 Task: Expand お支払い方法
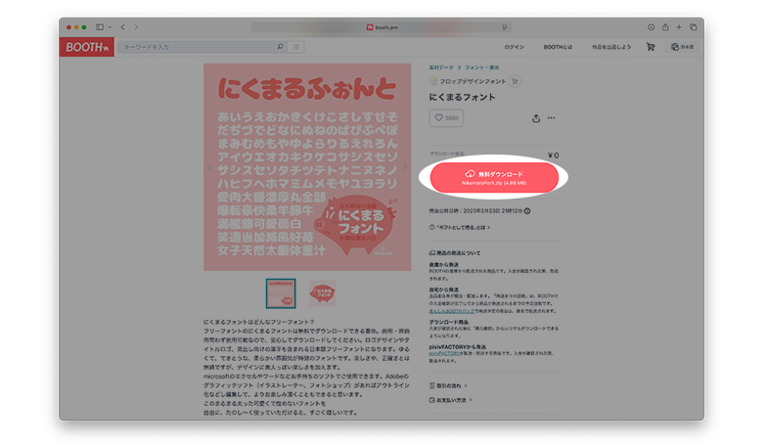click(451, 400)
